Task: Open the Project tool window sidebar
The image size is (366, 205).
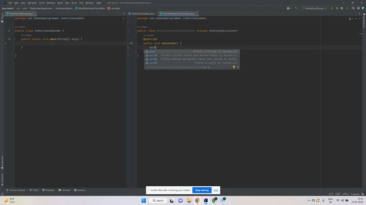Action: click(2, 18)
